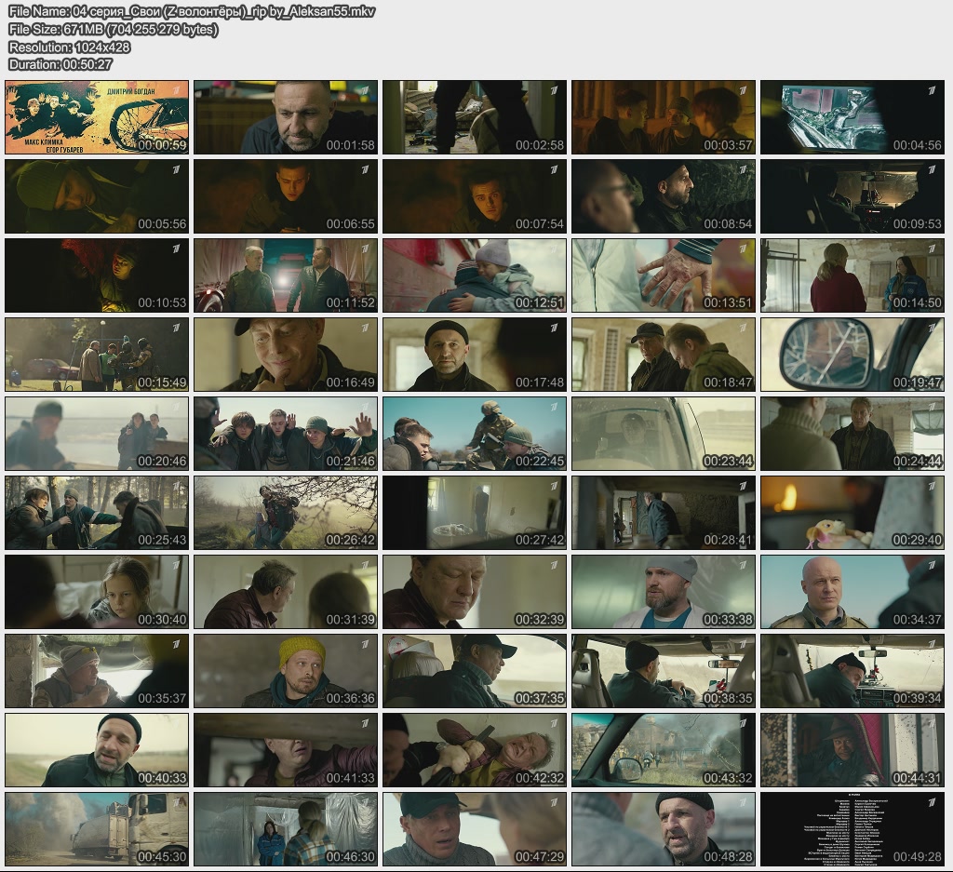Select the truck frame at 00:45:30

[x=97, y=828]
